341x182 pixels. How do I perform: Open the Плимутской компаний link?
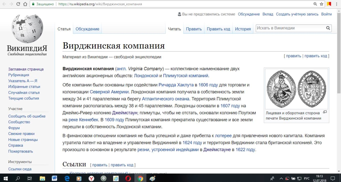coord(186,76)
